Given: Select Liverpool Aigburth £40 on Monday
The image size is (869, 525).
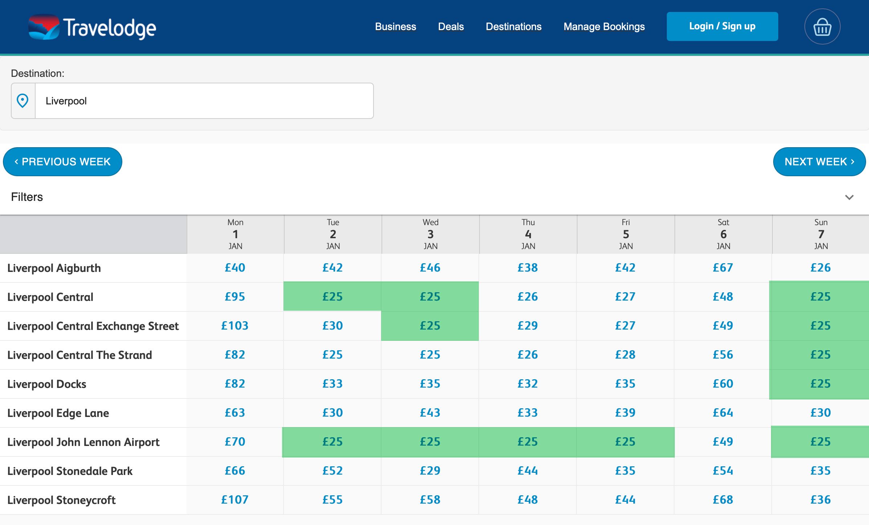Looking at the screenshot, I should pos(235,268).
